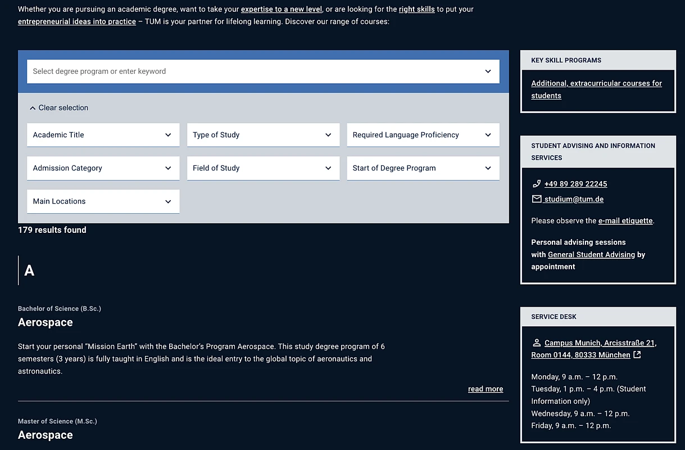Click the external link icon after 80333 München
685x450 pixels.
(x=636, y=354)
